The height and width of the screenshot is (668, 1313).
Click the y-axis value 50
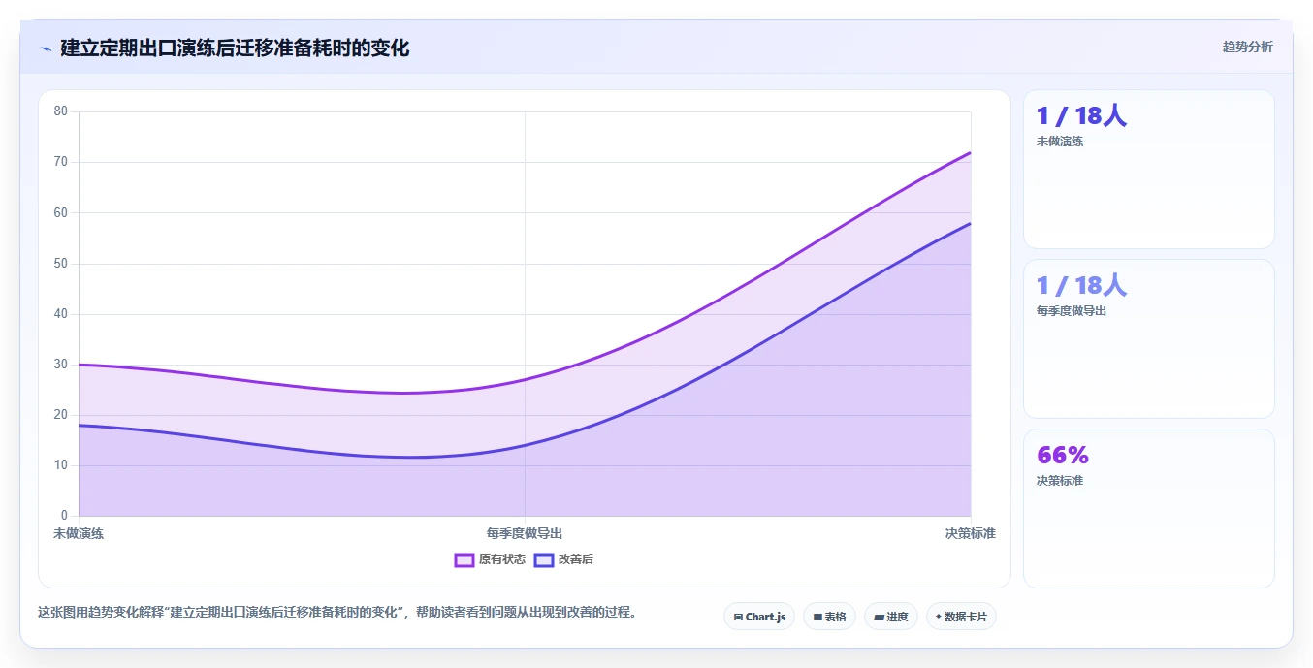[x=61, y=264]
